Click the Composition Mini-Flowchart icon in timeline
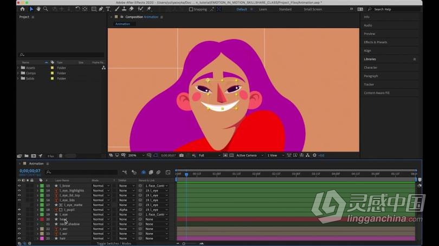 [125, 172]
